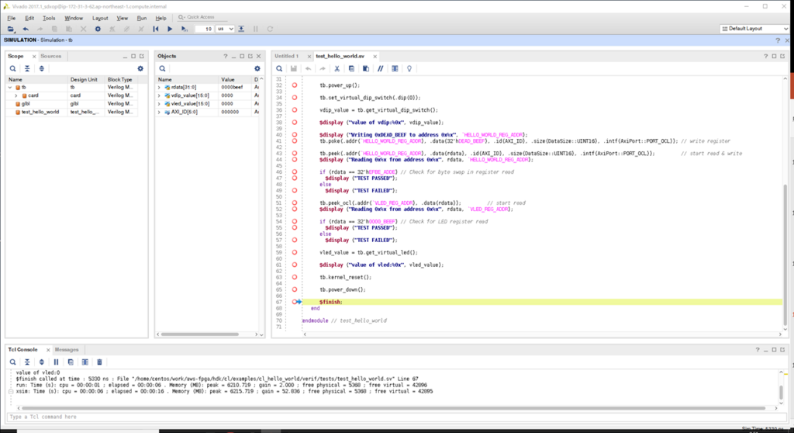Viewport: 794px width, 433px height.
Task: Click the Restart simulation icon in main toolbar
Action: (155, 29)
